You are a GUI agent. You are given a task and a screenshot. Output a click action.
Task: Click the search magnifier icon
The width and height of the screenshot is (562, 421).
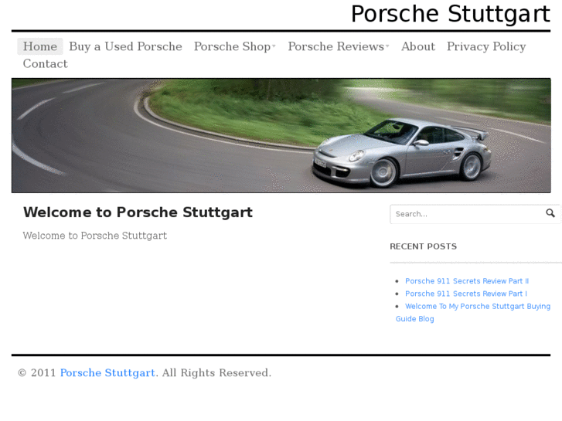point(550,213)
